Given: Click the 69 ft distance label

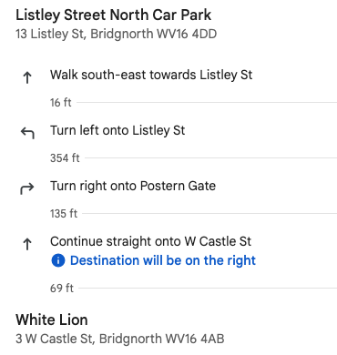Looking at the screenshot, I should (x=62, y=288).
